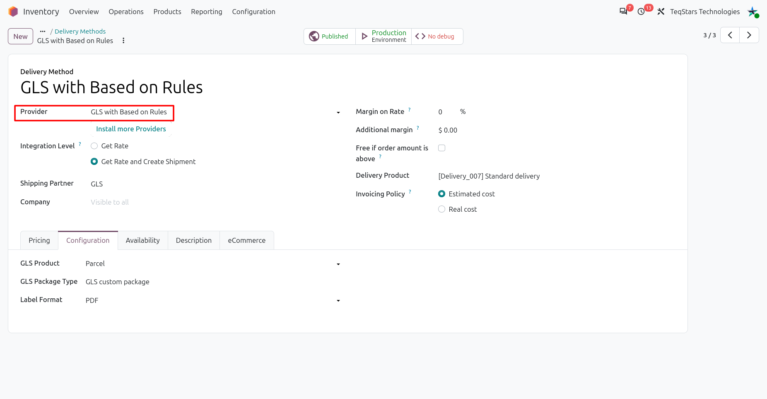Open the Description tab

pyautogui.click(x=194, y=240)
